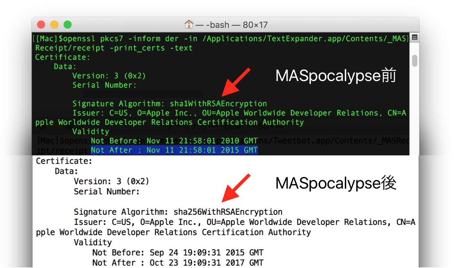The image size is (462, 268).
Task: Click green 'Validity' in the dark terminal
Action: [91, 131]
